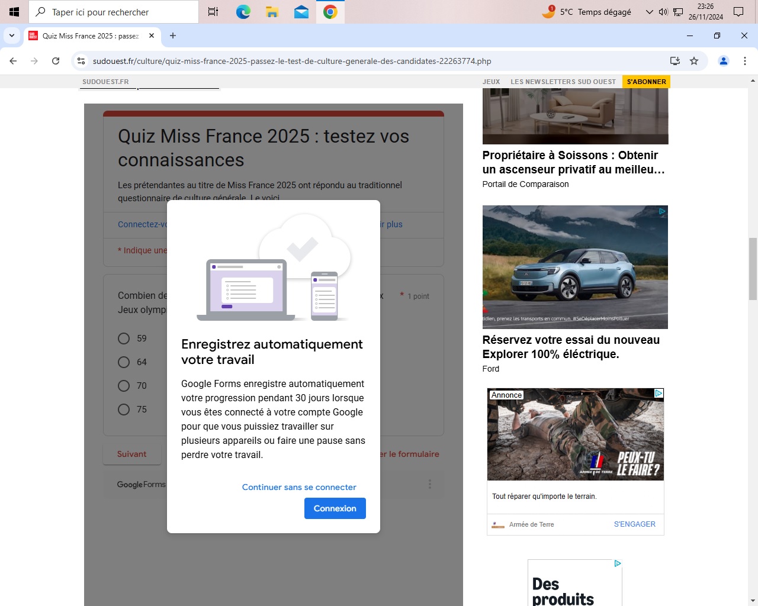Open the JEUX menu item
The image size is (758, 606).
point(491,82)
